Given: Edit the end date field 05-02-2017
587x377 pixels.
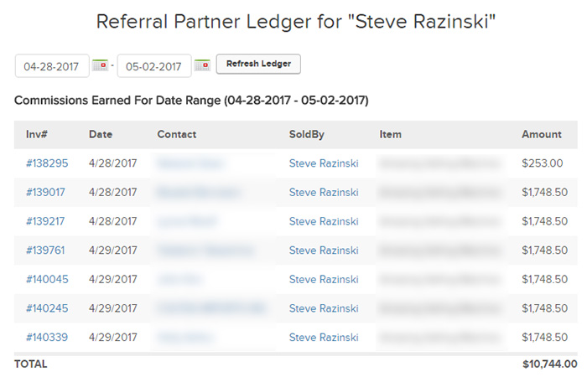Looking at the screenshot, I should click(154, 66).
